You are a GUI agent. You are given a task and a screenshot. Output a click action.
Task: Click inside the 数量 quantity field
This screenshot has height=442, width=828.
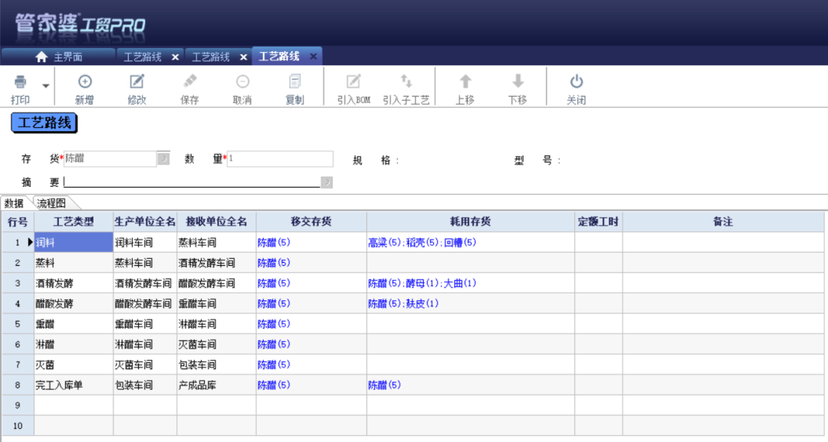(x=280, y=159)
